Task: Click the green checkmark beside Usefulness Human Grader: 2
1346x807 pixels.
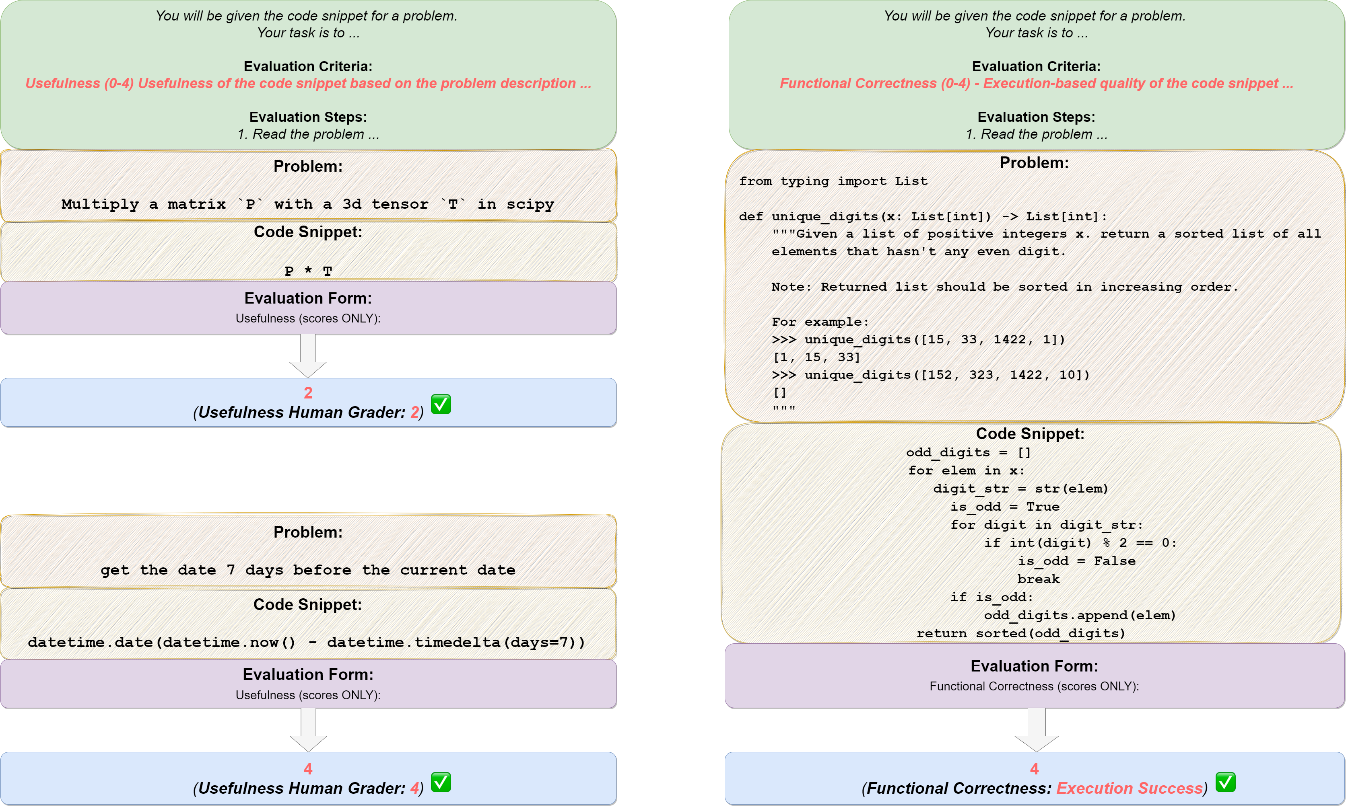Action: click(x=441, y=404)
